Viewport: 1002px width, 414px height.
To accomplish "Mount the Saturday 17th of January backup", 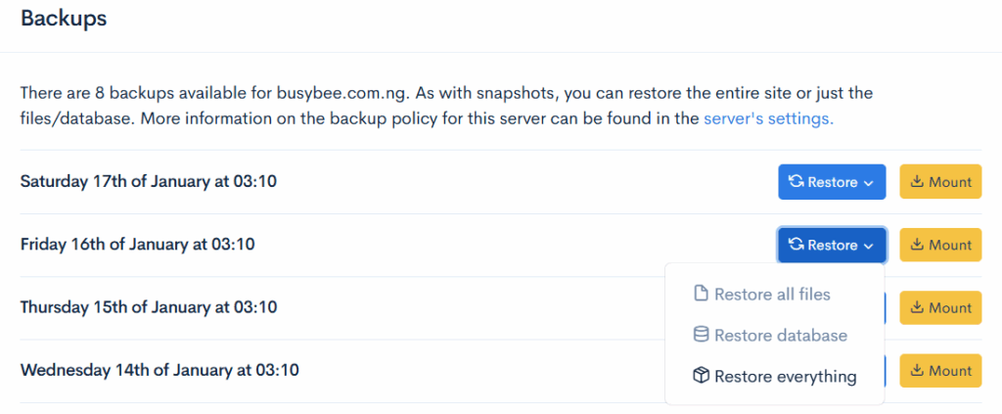I will pos(940,182).
